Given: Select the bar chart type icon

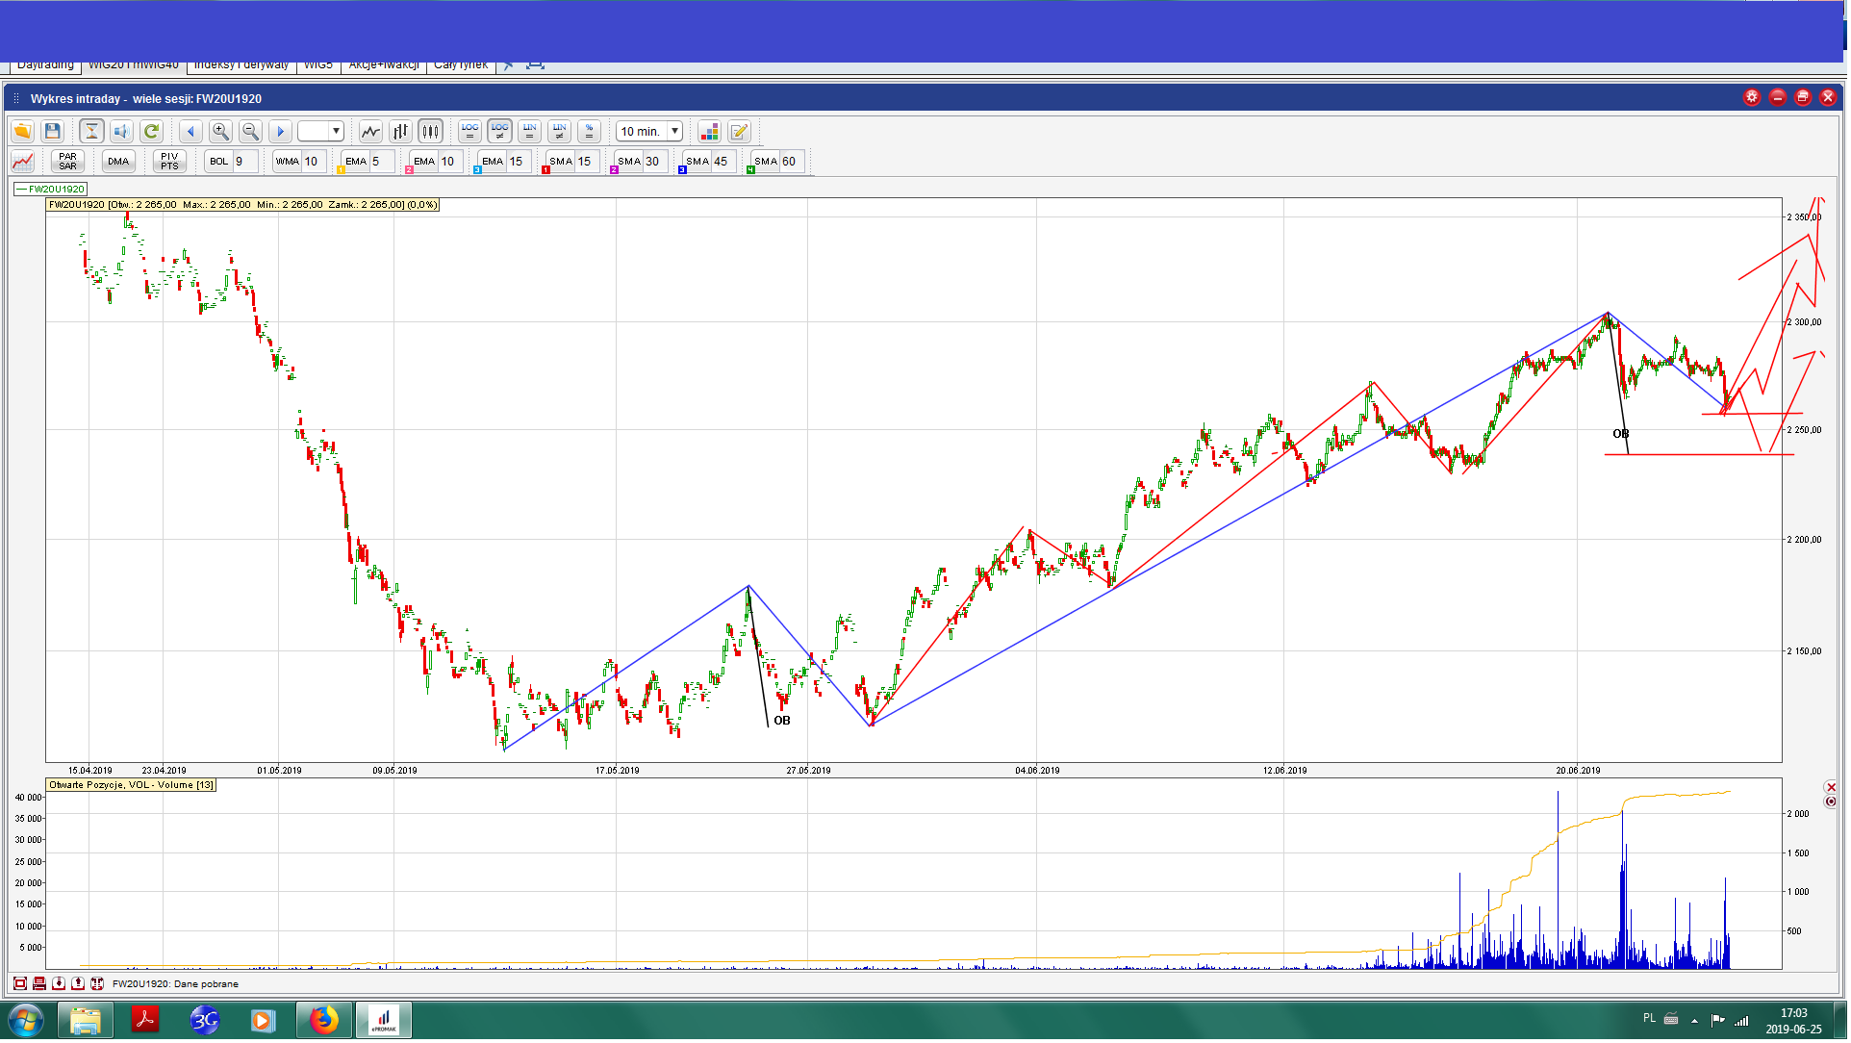Looking at the screenshot, I should (400, 132).
